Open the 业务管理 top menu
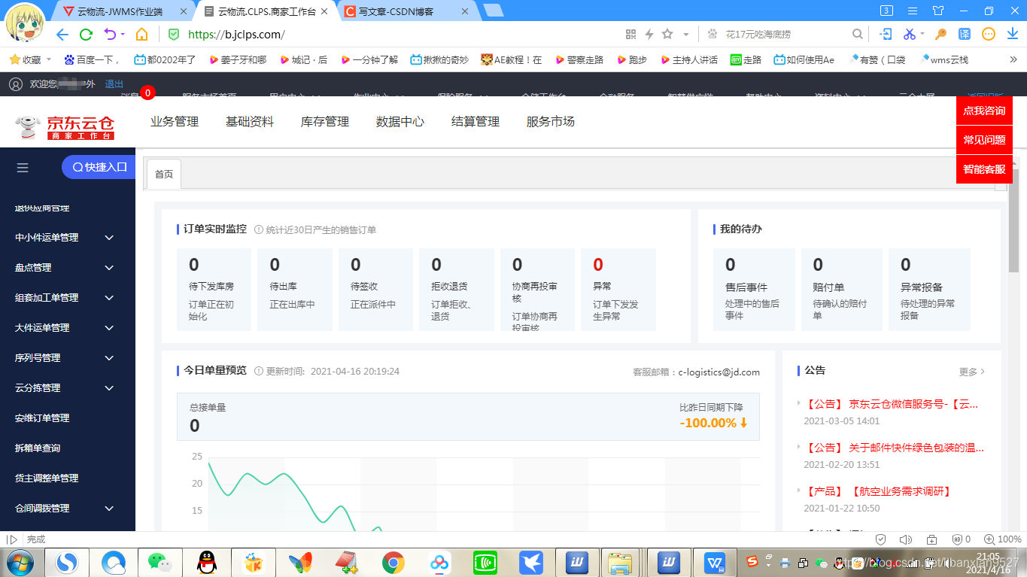This screenshot has width=1027, height=577. pyautogui.click(x=175, y=122)
